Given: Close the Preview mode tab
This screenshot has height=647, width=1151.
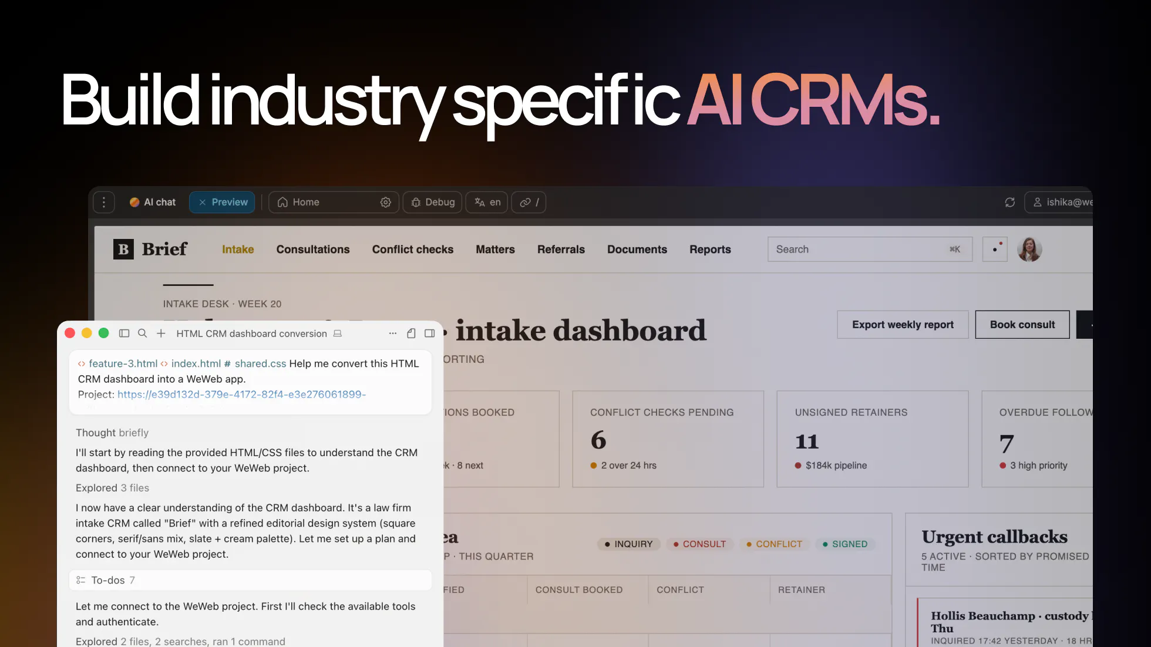Looking at the screenshot, I should click(x=202, y=202).
